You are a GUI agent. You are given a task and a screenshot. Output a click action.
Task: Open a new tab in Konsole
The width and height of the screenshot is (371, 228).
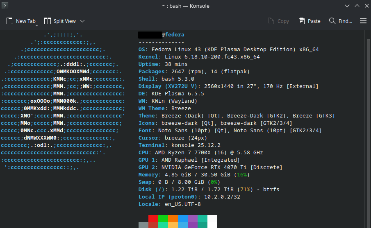pos(20,21)
